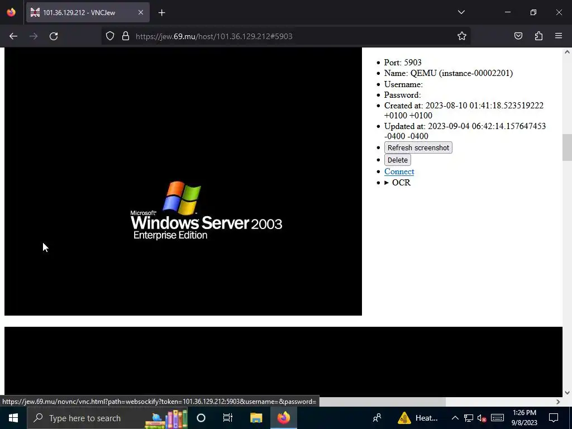Click the scroll up arrow of vertical scrollbar
This screenshot has width=572, height=429.
567,52
